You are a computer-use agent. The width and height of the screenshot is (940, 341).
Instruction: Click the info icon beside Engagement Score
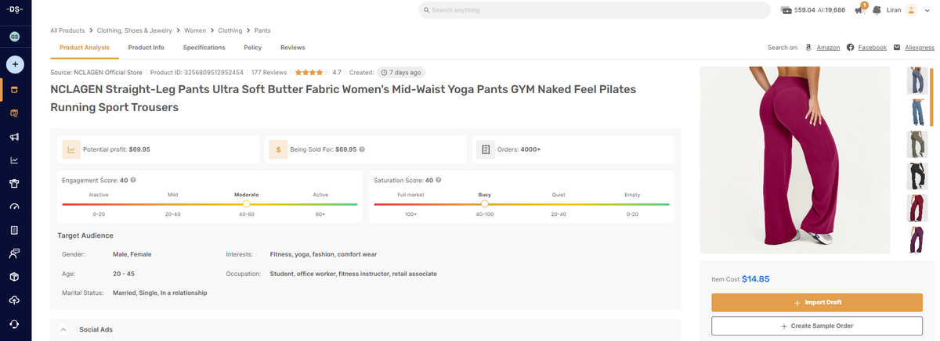(133, 180)
